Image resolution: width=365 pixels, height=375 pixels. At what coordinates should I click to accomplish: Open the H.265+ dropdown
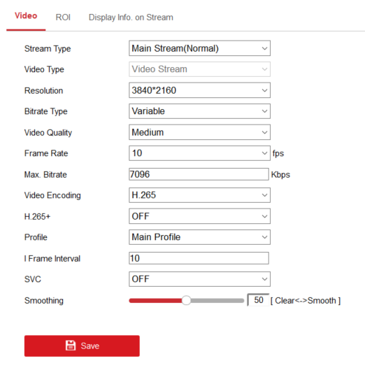pyautogui.click(x=199, y=216)
